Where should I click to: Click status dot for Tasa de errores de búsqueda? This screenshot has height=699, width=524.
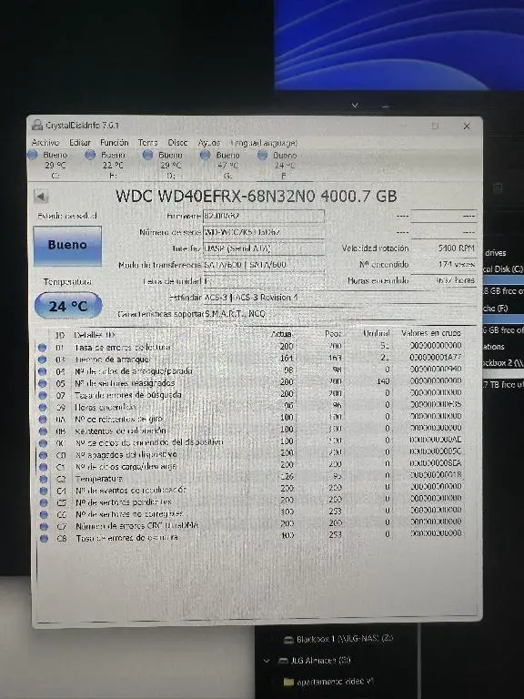point(43,395)
